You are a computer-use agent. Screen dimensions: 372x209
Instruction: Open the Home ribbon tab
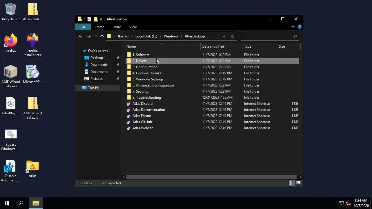tap(100, 27)
